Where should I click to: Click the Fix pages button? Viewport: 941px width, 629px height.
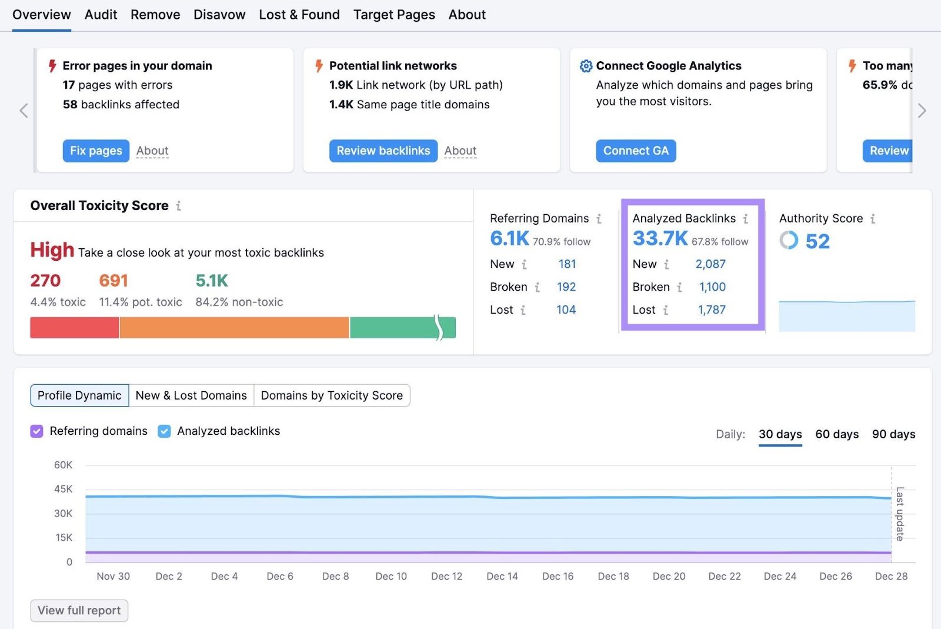(x=95, y=151)
